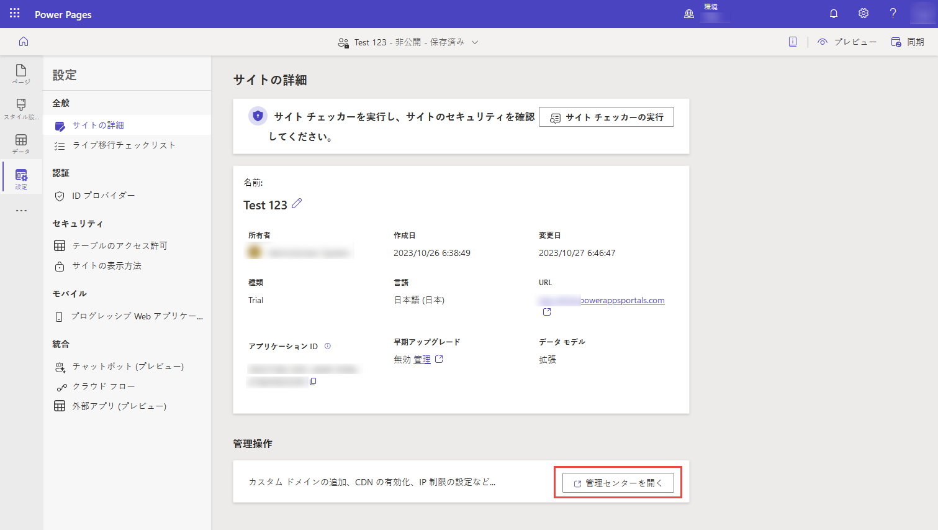This screenshot has height=530, width=938.
Task: Click the 拡張 data model value
Action: (x=548, y=359)
